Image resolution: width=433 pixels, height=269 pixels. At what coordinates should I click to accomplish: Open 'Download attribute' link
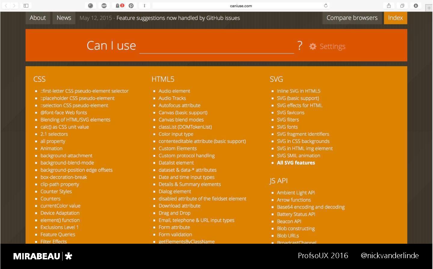point(180,206)
